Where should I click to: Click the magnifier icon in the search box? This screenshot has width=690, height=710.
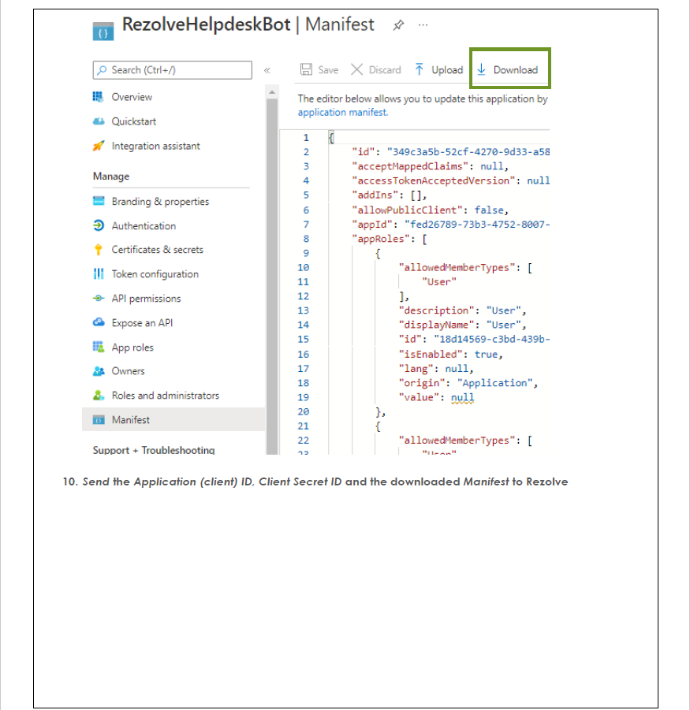click(103, 70)
